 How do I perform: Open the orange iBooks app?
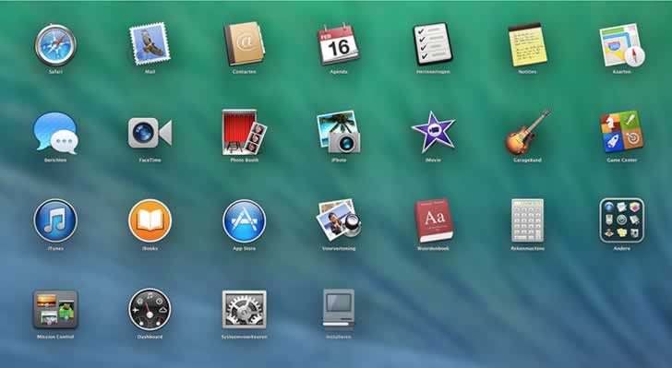point(150,221)
